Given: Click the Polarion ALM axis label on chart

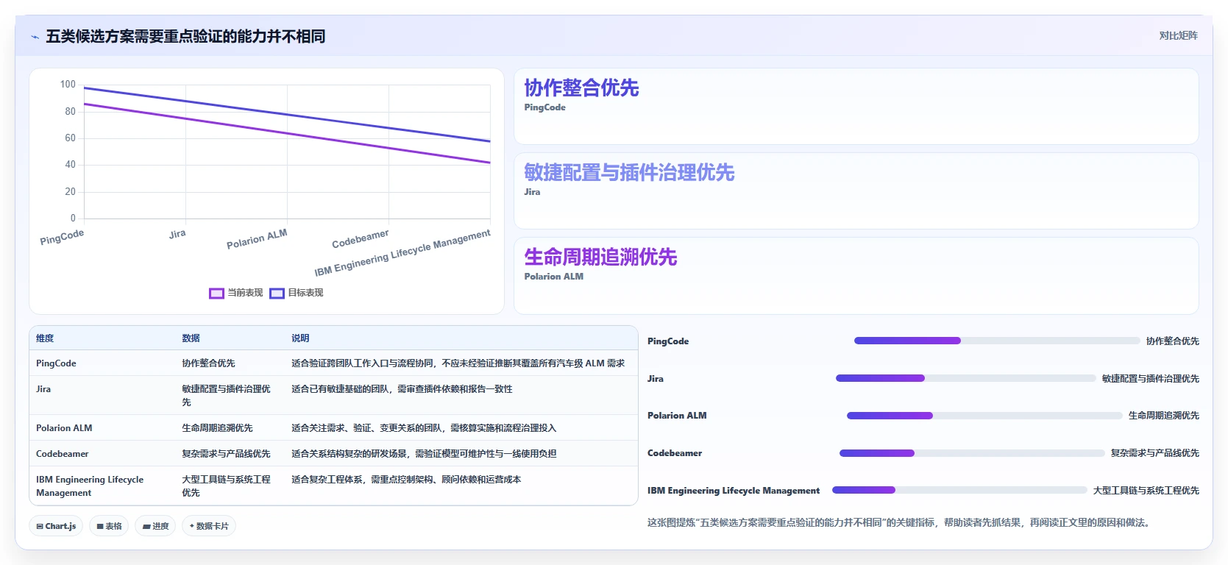Looking at the screenshot, I should pos(257,239).
